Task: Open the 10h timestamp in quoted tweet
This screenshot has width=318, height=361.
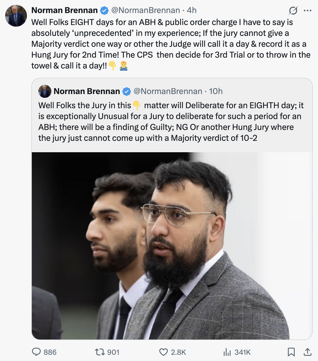Action: (216, 91)
